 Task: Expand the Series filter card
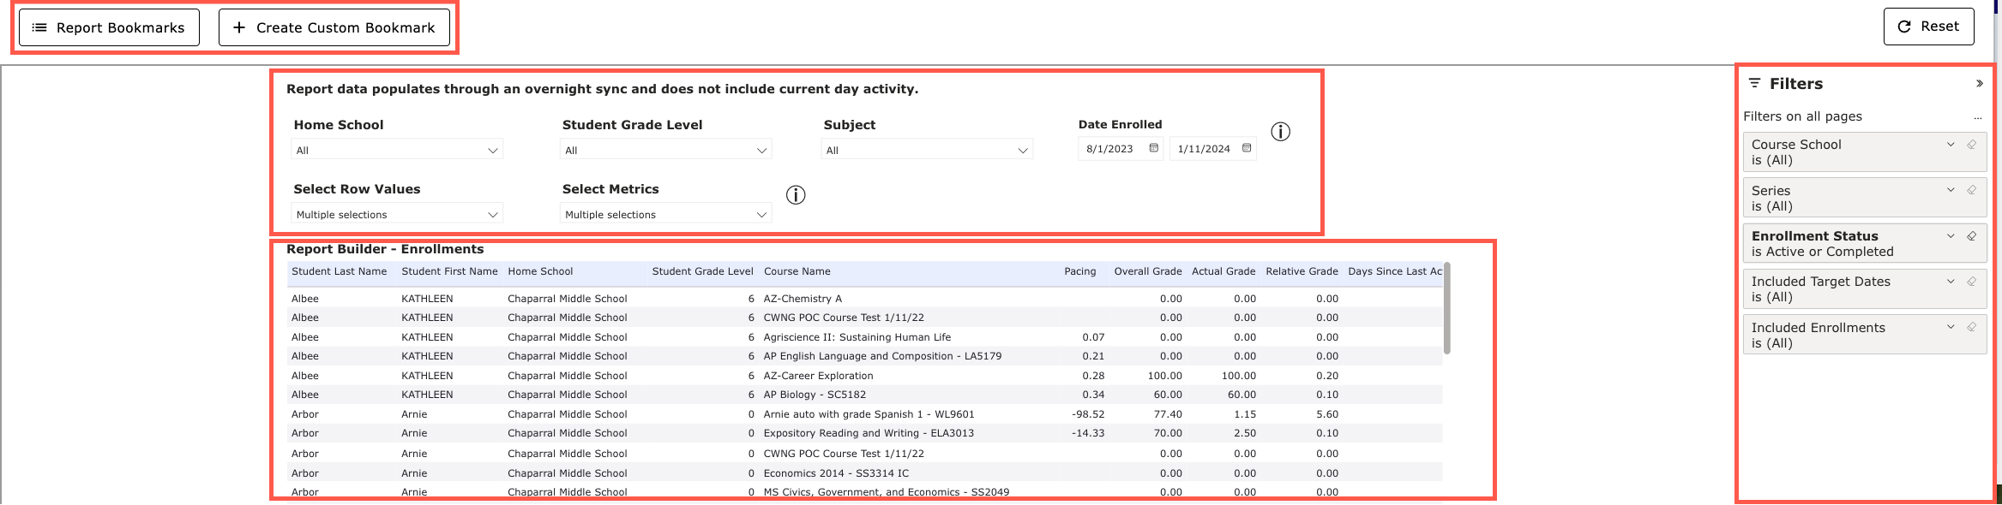click(1951, 190)
